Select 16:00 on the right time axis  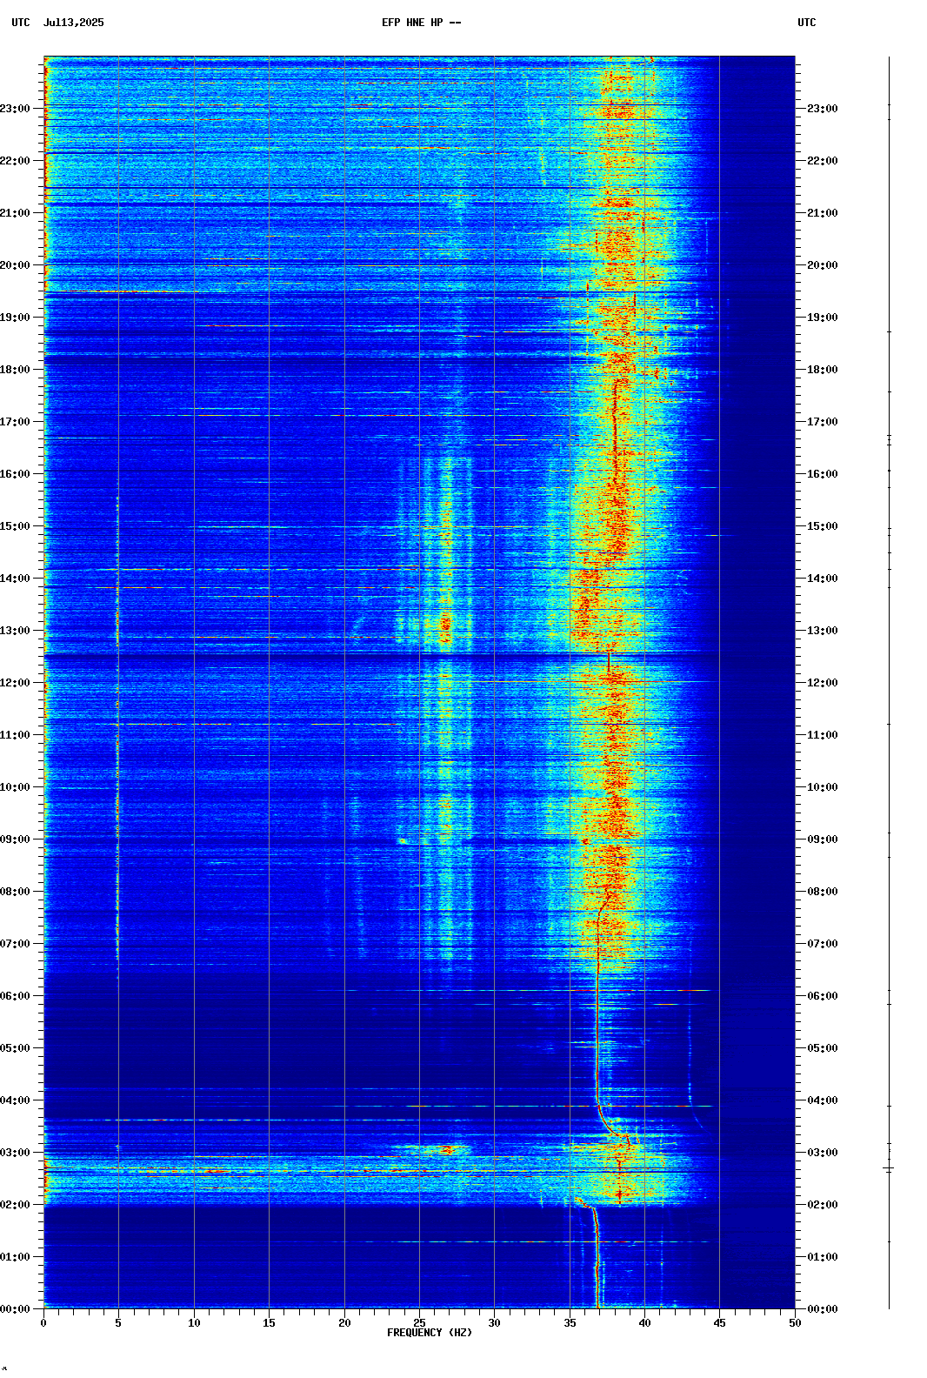click(x=823, y=474)
